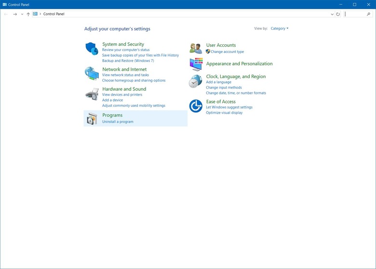
Task: Select View devices and printers link
Action: tap(122, 95)
